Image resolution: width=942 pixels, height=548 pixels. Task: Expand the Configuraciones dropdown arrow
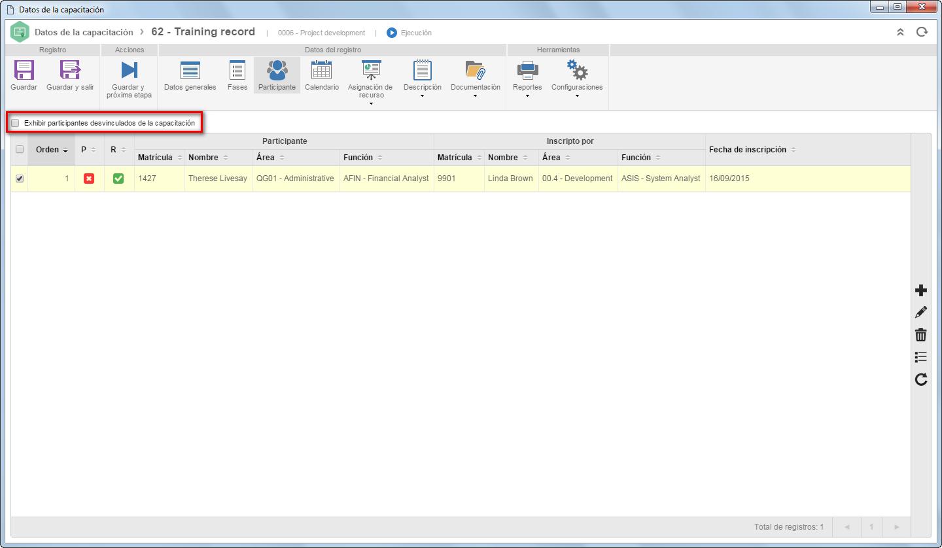(577, 96)
